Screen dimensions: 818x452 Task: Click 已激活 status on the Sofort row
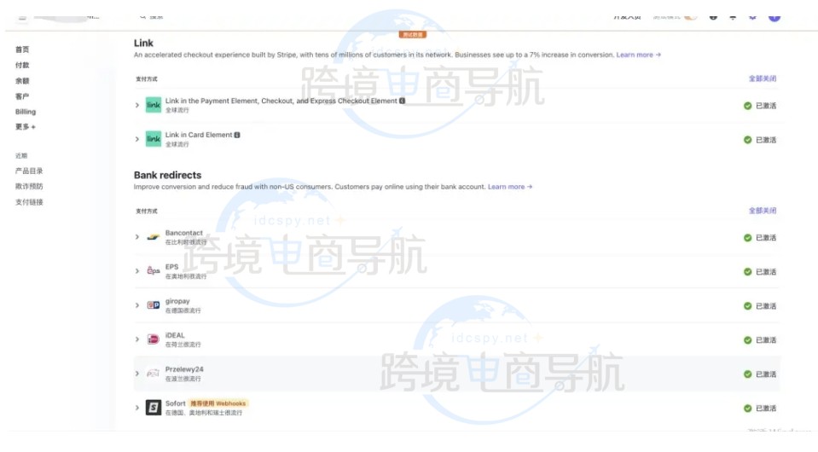click(760, 409)
